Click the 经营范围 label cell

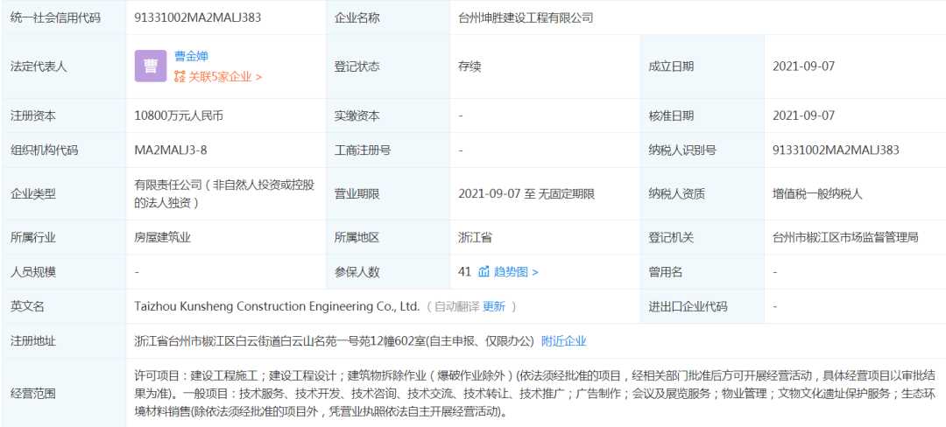(64, 395)
